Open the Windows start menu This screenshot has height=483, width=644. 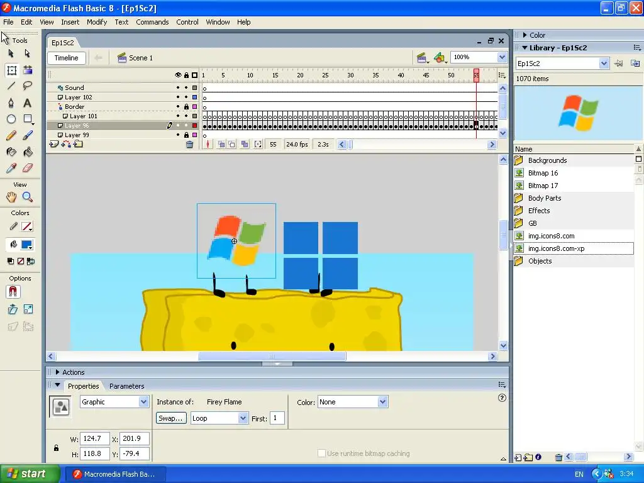click(x=30, y=474)
